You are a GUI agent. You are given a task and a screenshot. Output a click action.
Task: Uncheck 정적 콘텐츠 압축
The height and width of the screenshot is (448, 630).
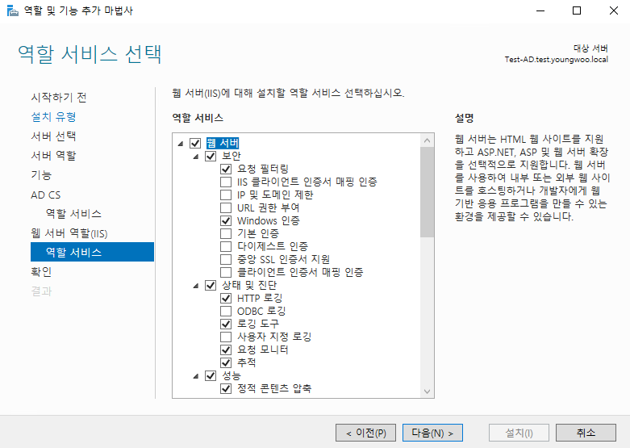point(226,388)
